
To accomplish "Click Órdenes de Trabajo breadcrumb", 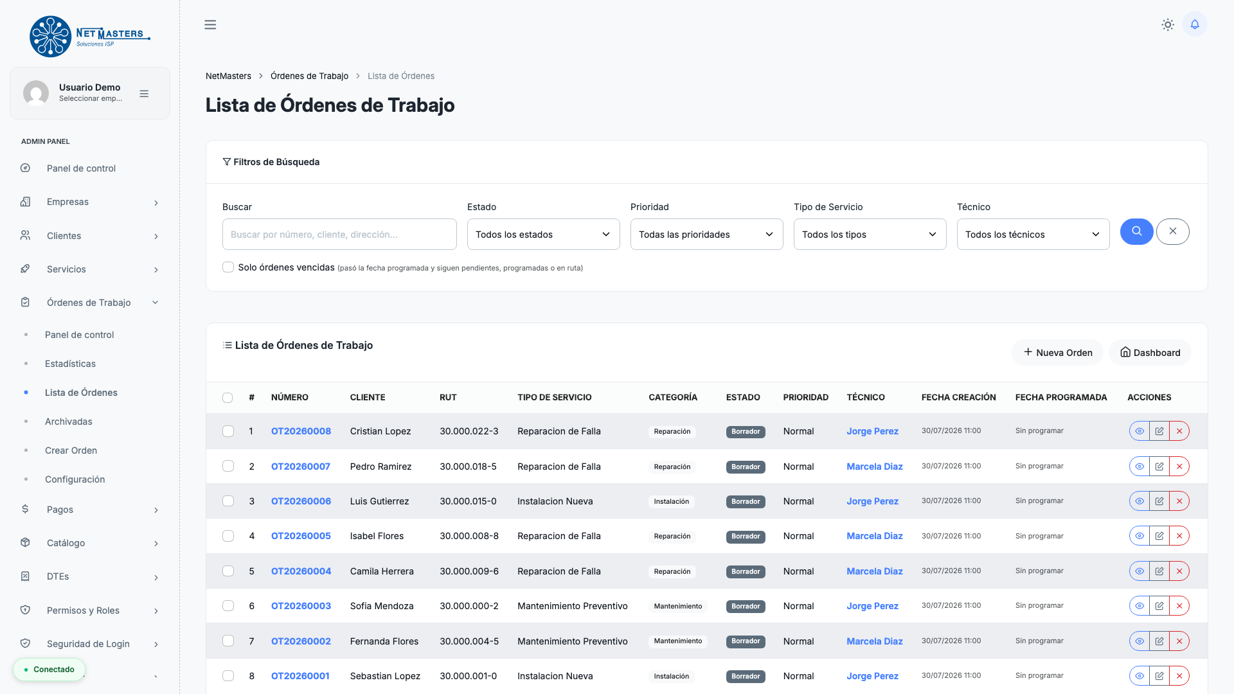I will click(x=309, y=76).
